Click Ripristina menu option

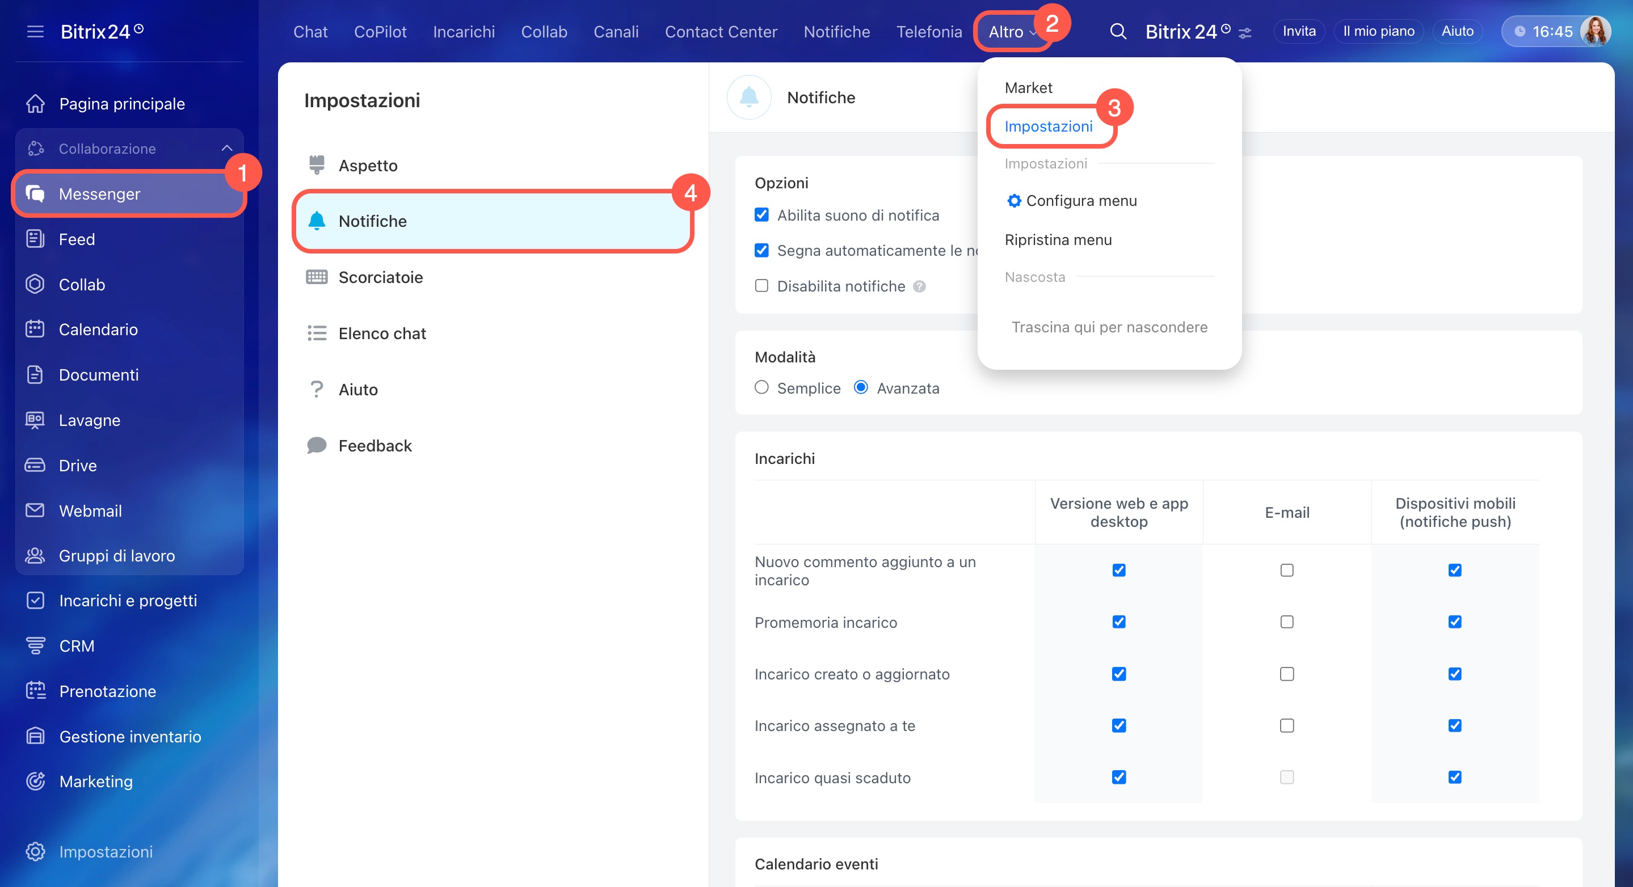pyautogui.click(x=1058, y=239)
